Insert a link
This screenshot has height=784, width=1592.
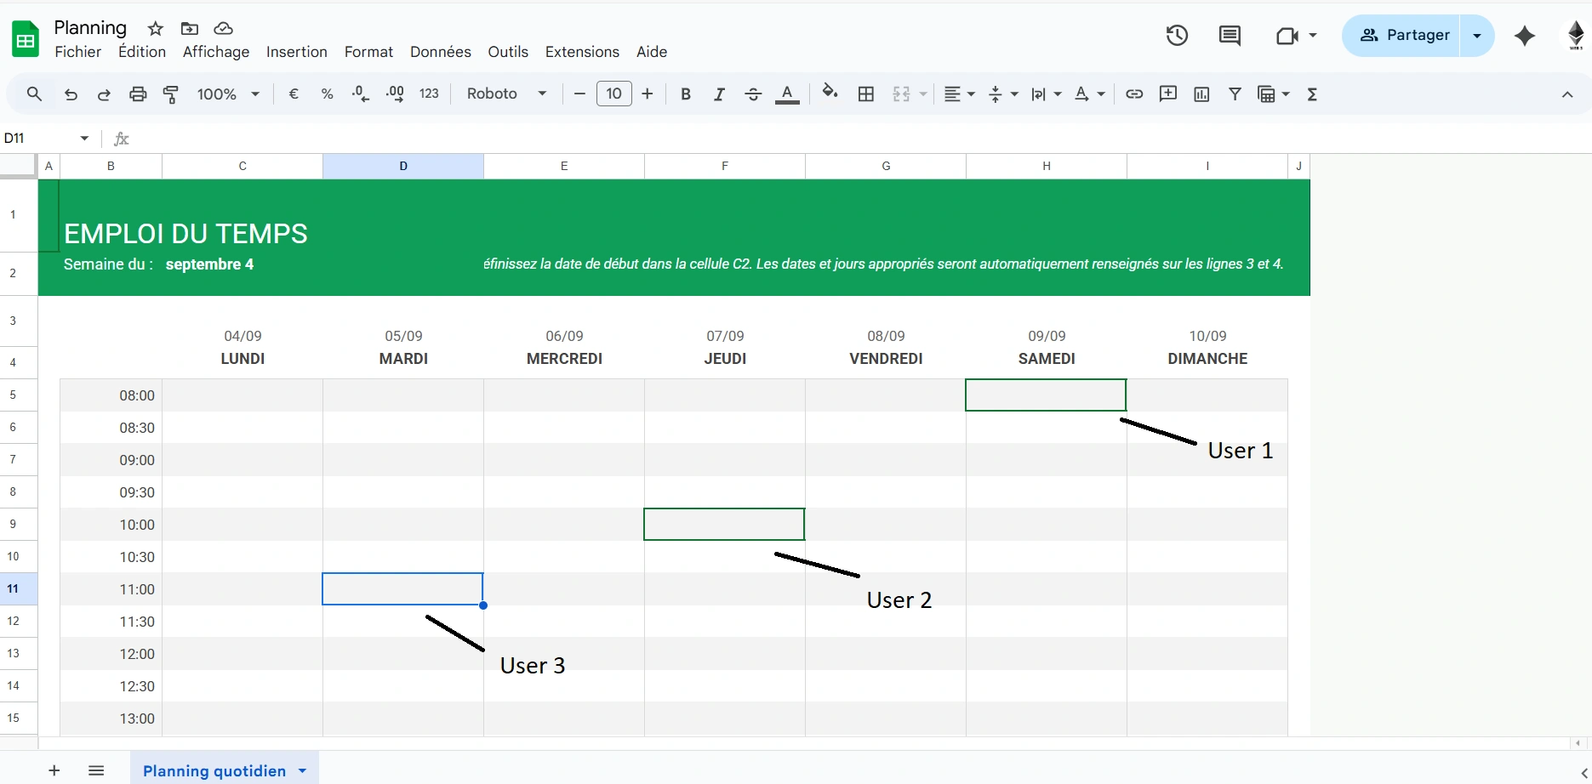(x=1134, y=94)
